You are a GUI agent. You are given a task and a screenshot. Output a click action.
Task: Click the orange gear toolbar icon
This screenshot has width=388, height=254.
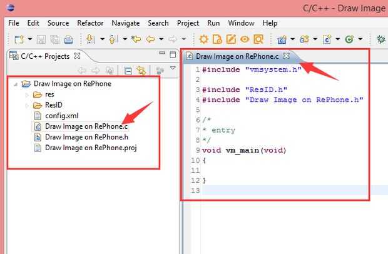(x=204, y=39)
